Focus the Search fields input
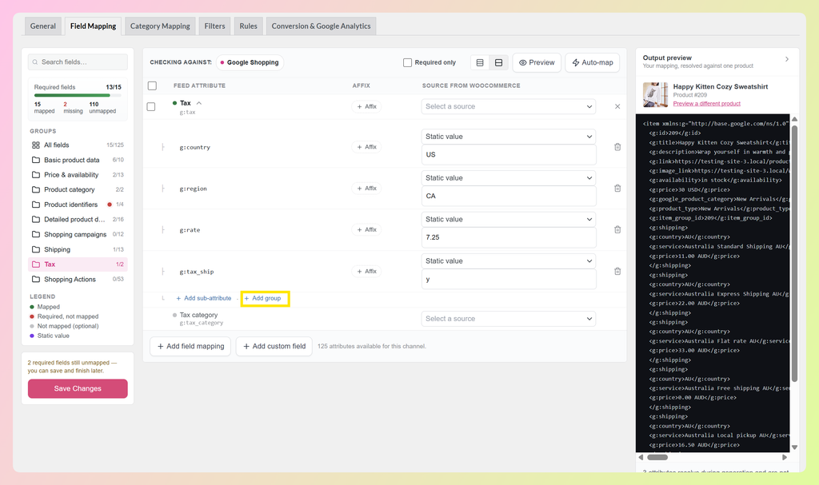The image size is (819, 485). pos(78,62)
